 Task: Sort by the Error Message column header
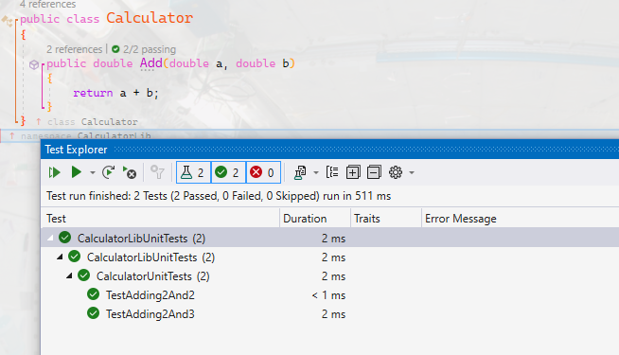pos(521,219)
